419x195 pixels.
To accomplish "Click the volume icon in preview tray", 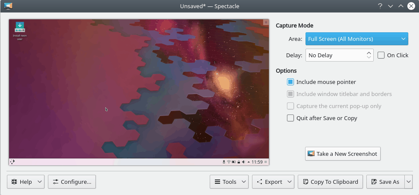I will coord(244,162).
